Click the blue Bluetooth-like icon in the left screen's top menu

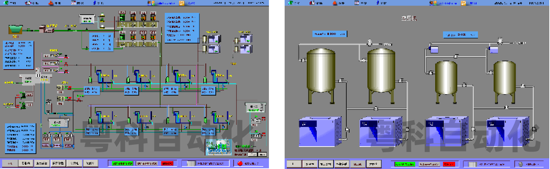[x=94, y=3]
